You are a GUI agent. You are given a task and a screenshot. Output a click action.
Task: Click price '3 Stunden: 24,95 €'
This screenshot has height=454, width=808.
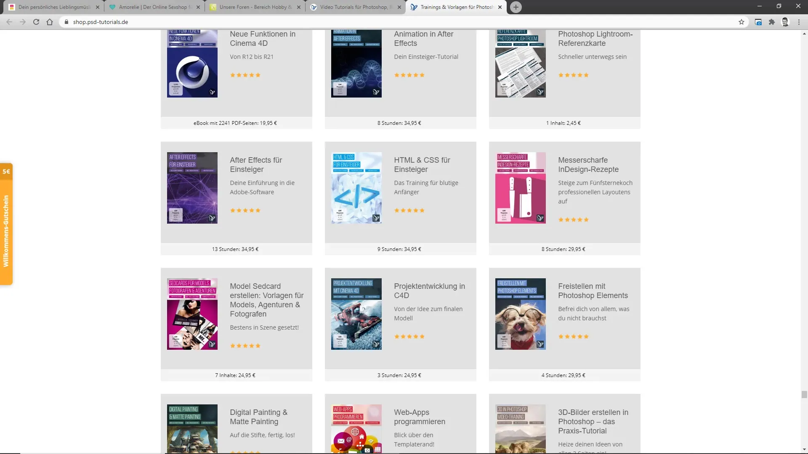[399, 375]
